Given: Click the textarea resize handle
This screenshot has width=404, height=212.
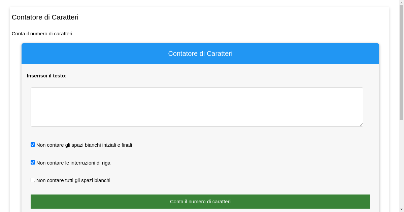Looking at the screenshot, I should tap(362, 125).
